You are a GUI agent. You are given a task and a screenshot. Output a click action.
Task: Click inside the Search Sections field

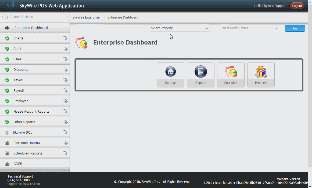[x=35, y=17]
